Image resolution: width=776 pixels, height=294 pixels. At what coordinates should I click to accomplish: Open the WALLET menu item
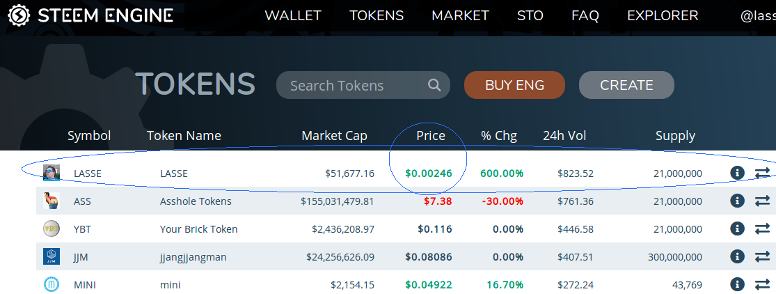tap(293, 15)
